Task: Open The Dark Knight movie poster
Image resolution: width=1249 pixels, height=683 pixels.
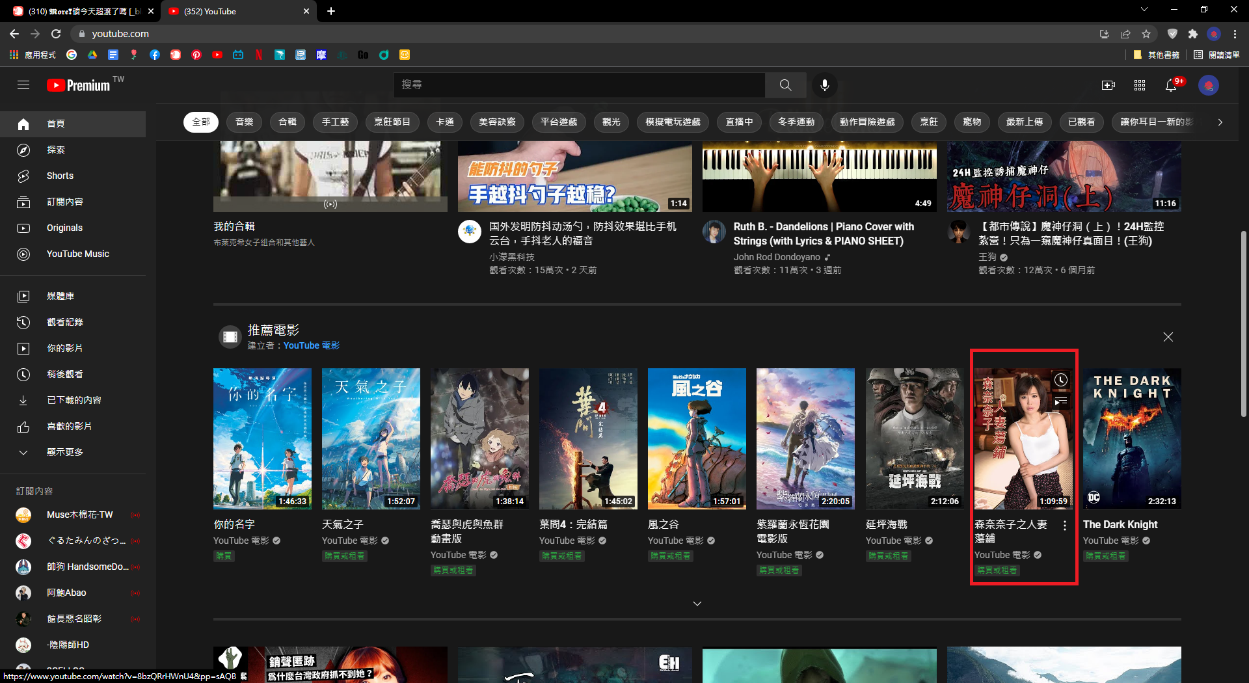Action: point(1132,438)
